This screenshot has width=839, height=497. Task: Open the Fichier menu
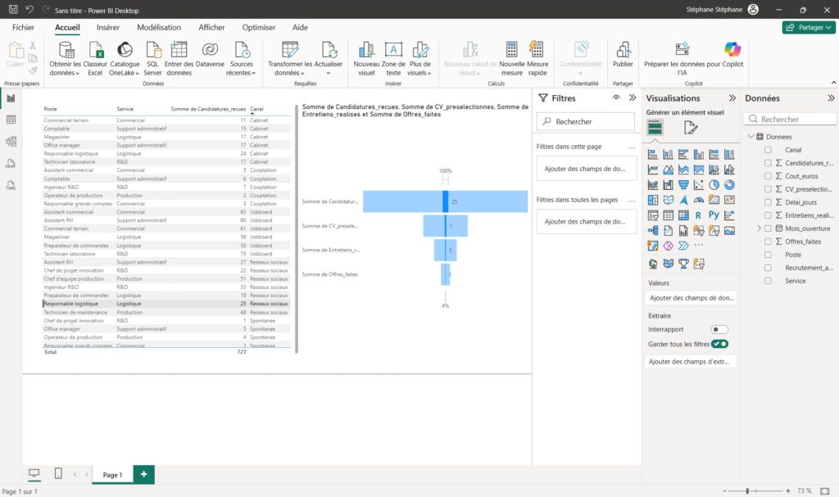coord(24,27)
